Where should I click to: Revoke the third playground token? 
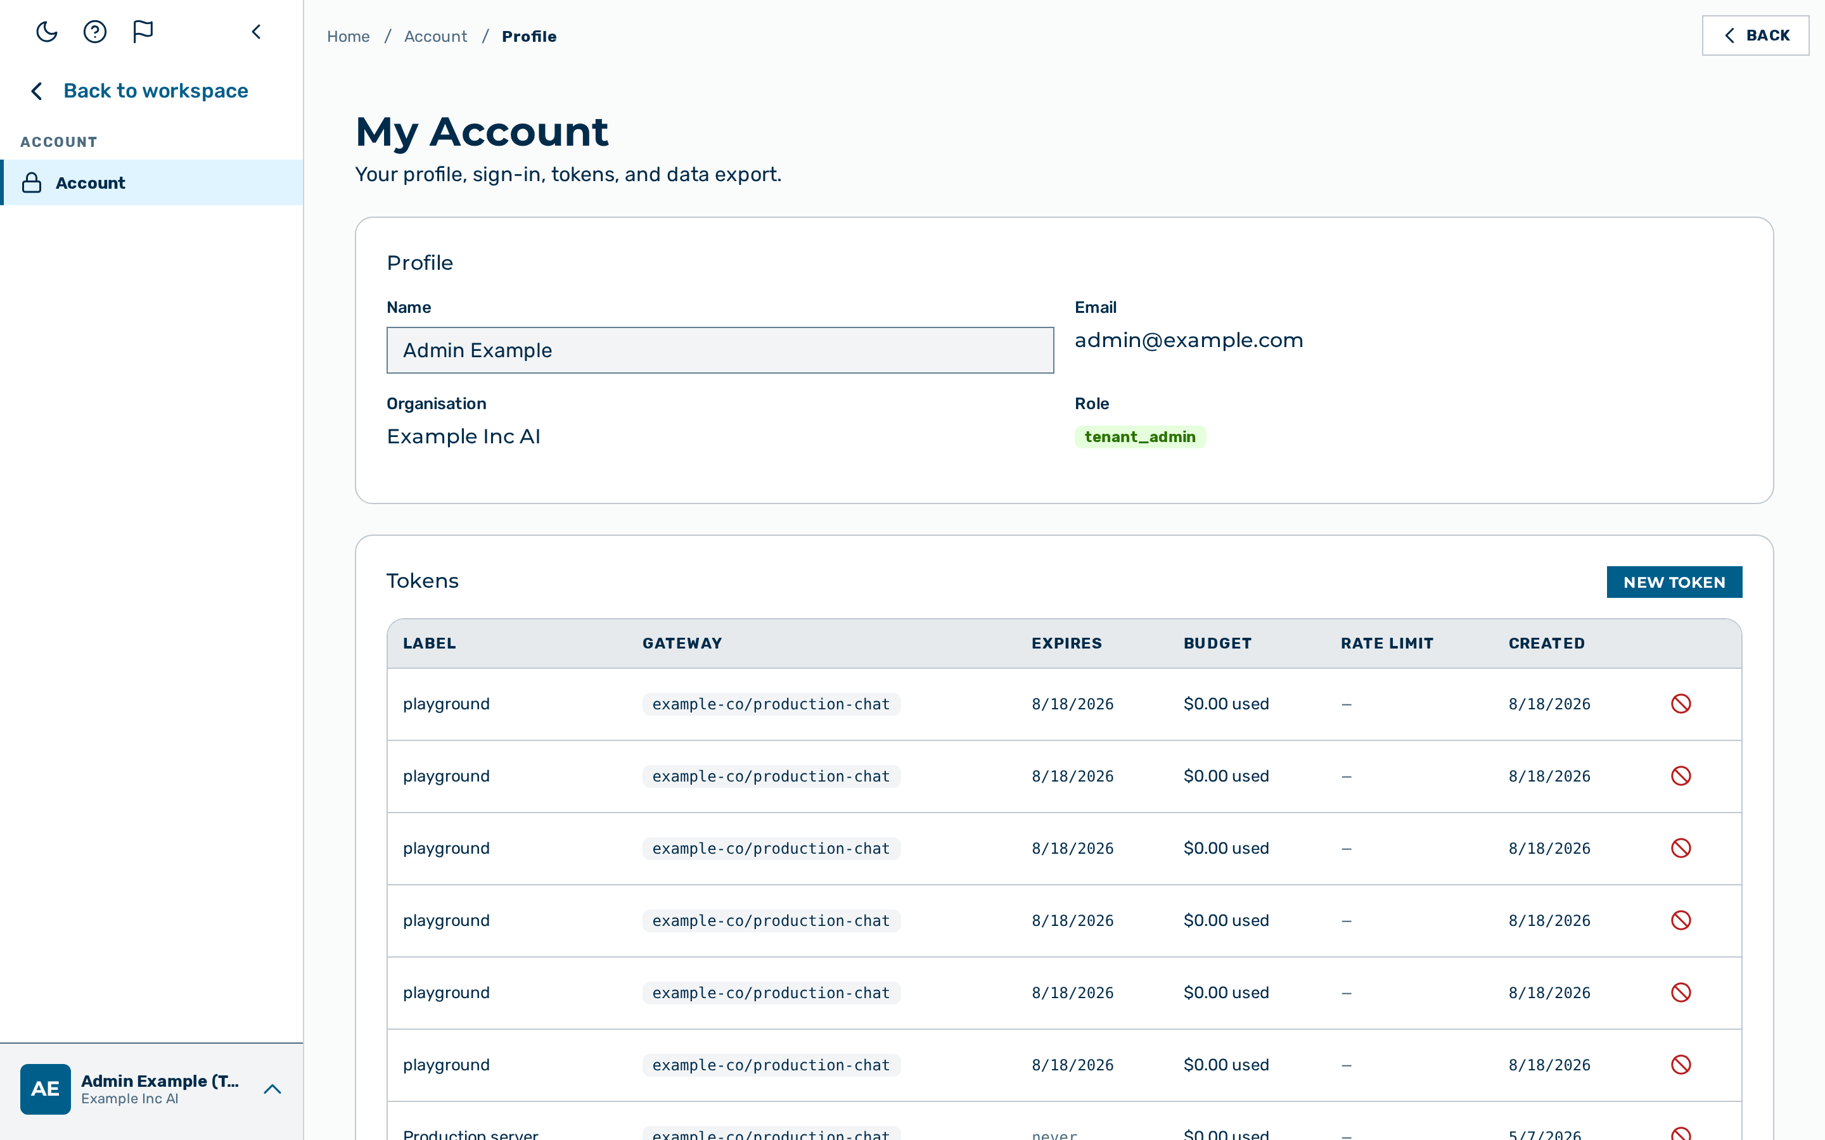1681,848
